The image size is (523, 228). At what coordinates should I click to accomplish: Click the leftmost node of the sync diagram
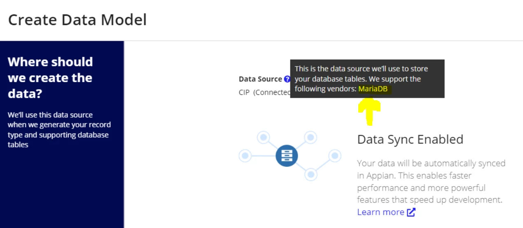click(245, 156)
